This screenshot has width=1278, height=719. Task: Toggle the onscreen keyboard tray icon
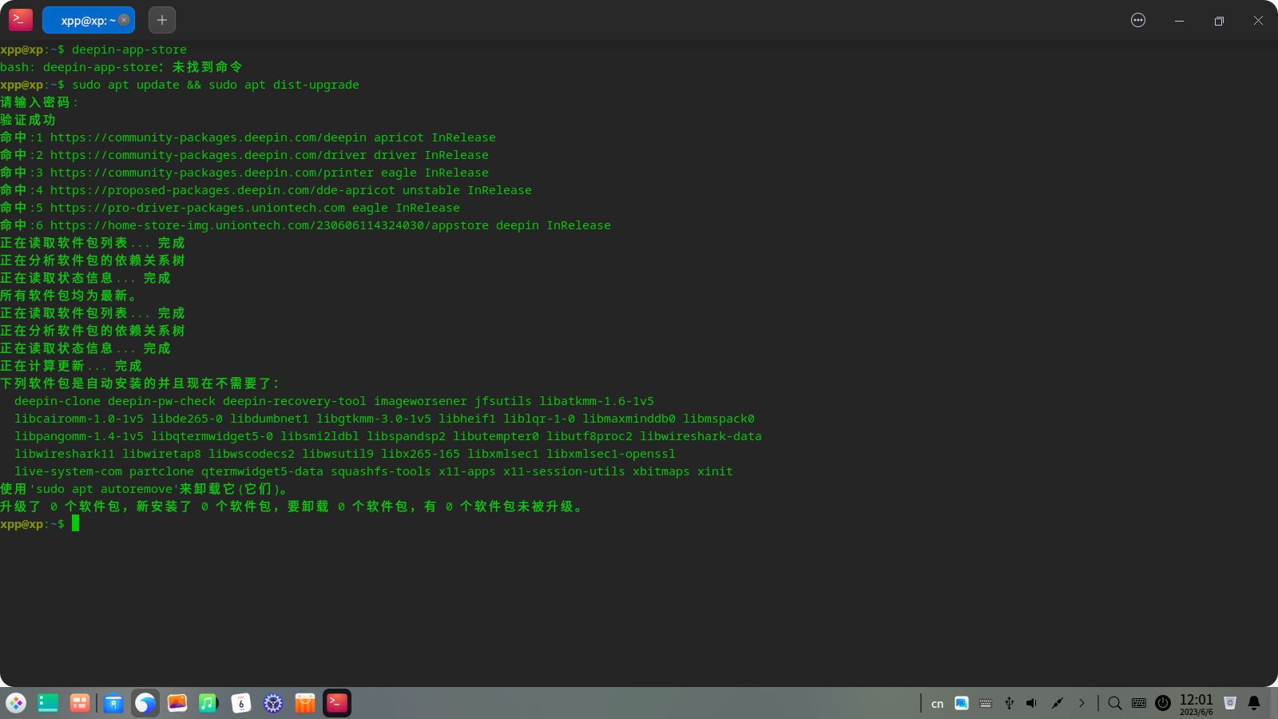click(1139, 703)
